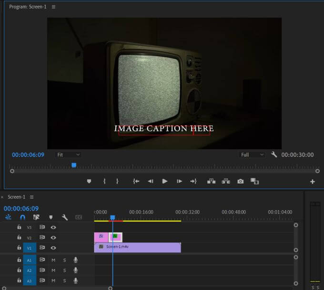Mute audio track A1
This screenshot has width=324, height=290.
53,260
